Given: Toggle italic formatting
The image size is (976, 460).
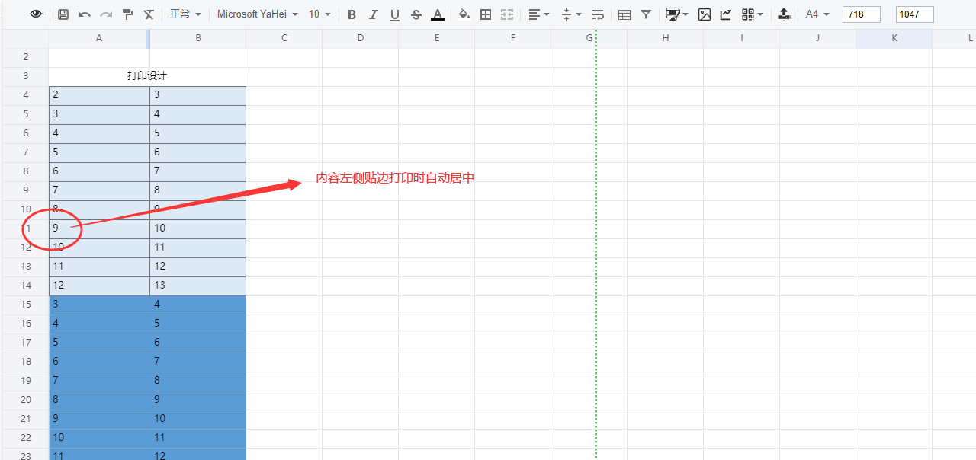Looking at the screenshot, I should [373, 14].
